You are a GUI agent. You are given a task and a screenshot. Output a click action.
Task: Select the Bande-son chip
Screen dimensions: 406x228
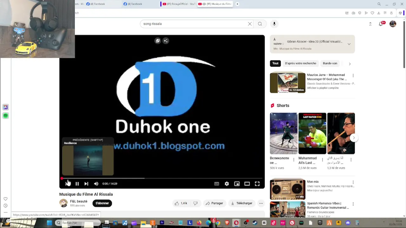coord(330,63)
